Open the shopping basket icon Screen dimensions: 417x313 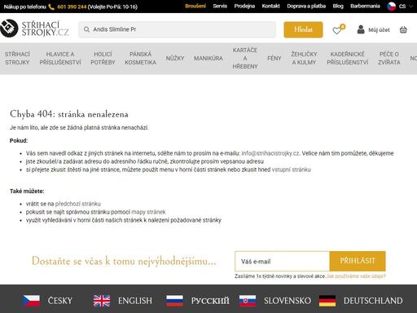coord(403,29)
